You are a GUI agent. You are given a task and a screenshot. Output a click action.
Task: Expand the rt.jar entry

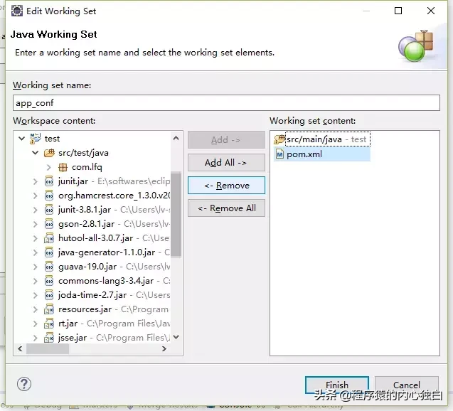click(x=36, y=324)
